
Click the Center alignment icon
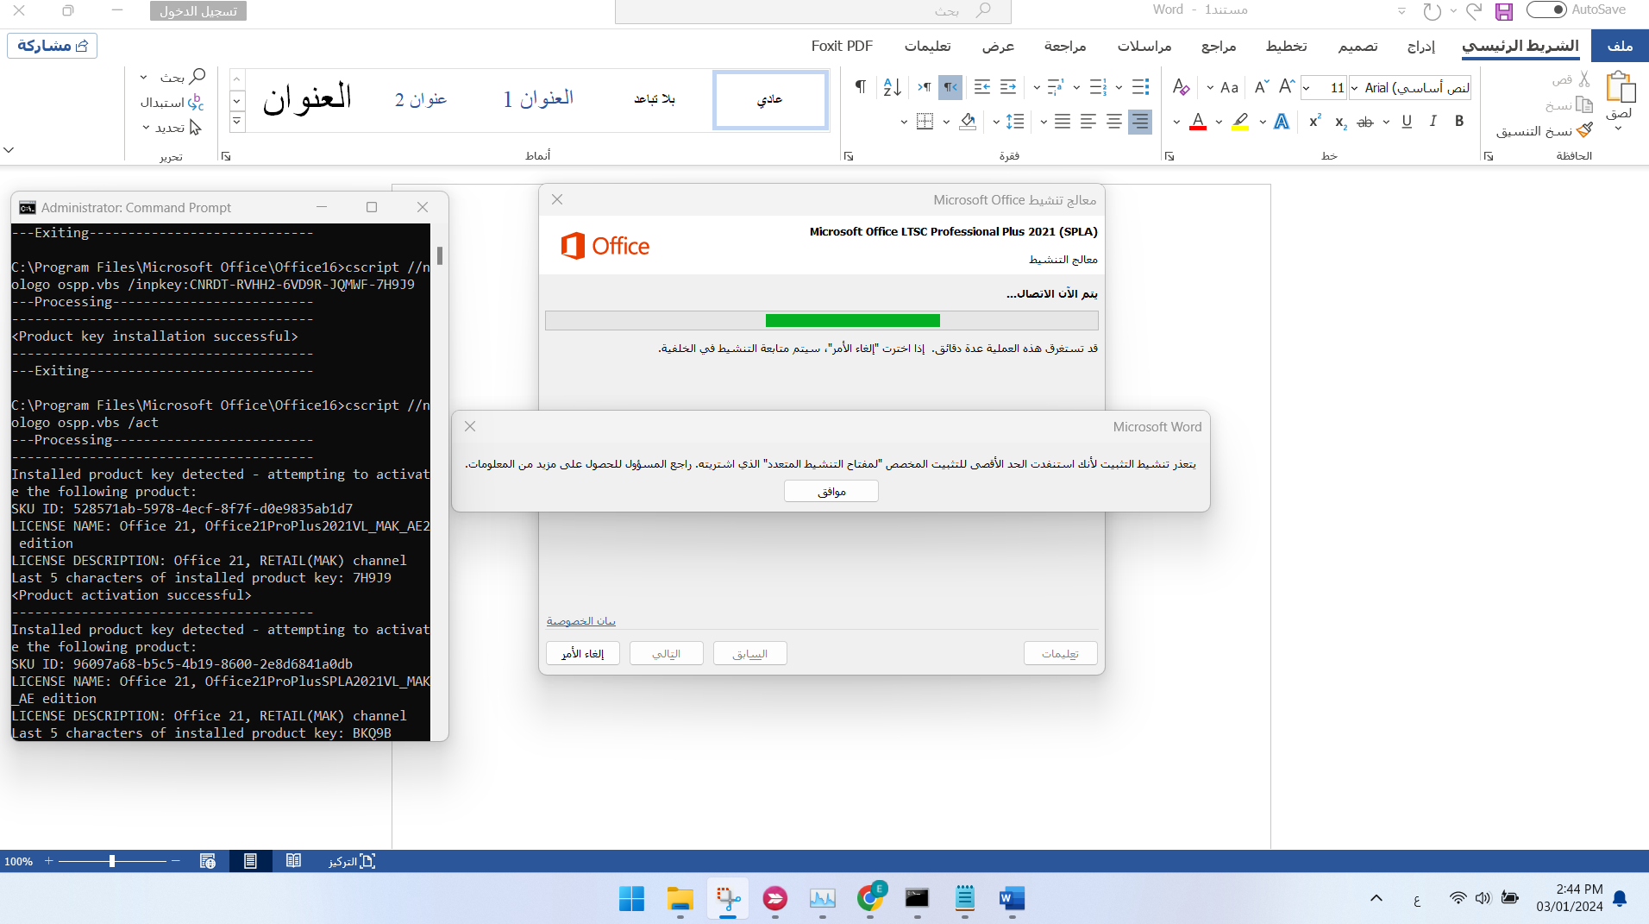click(1114, 122)
